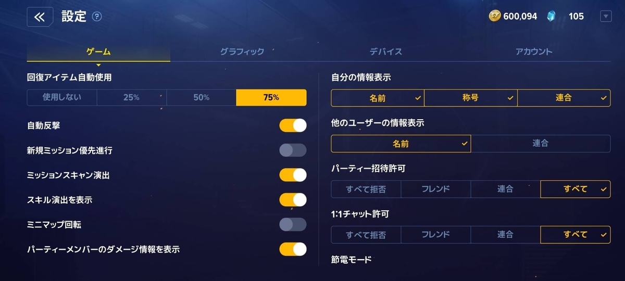Set recovery item auto-use to 50%
This screenshot has width=625, height=281.
pos(201,97)
